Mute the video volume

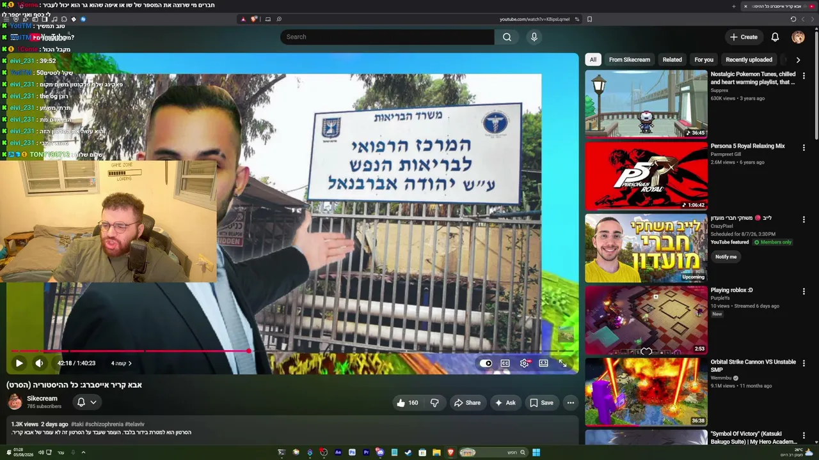click(39, 363)
